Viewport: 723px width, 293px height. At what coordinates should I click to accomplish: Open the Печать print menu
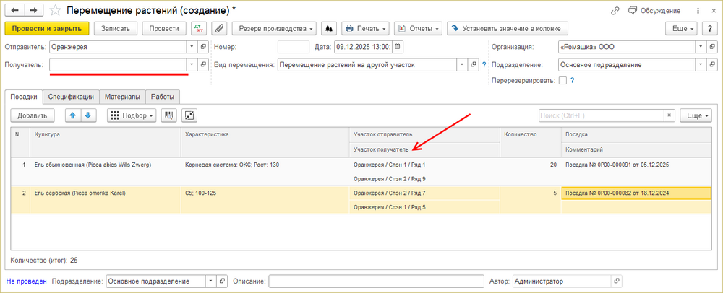[365, 29]
